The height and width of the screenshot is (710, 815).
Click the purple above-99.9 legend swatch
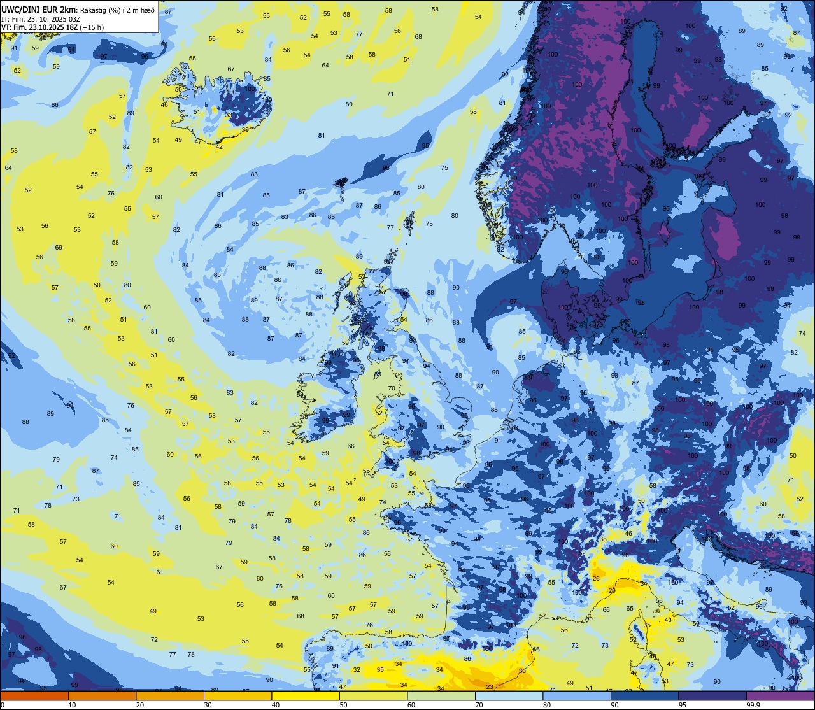click(x=780, y=696)
